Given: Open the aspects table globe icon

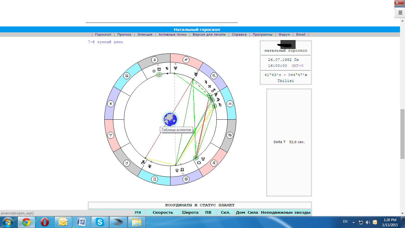Looking at the screenshot, I should click(x=170, y=119).
